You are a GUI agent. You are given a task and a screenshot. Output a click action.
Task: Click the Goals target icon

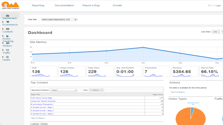(7, 57)
